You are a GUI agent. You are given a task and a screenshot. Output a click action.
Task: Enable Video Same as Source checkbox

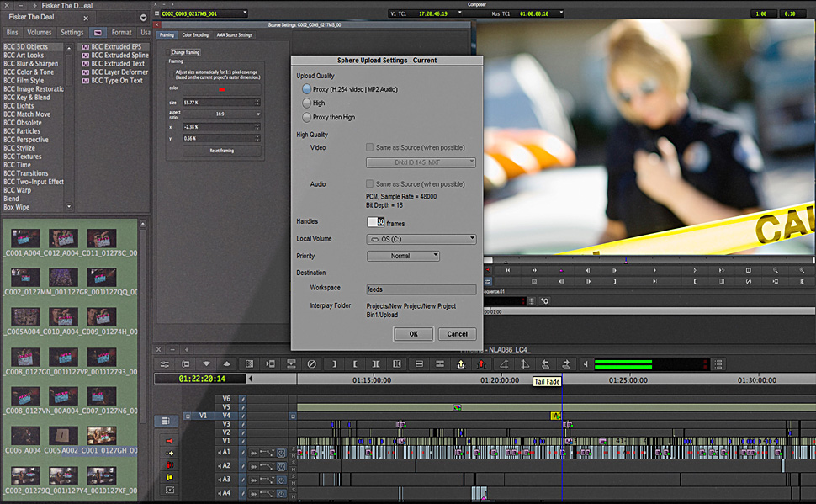(x=370, y=147)
